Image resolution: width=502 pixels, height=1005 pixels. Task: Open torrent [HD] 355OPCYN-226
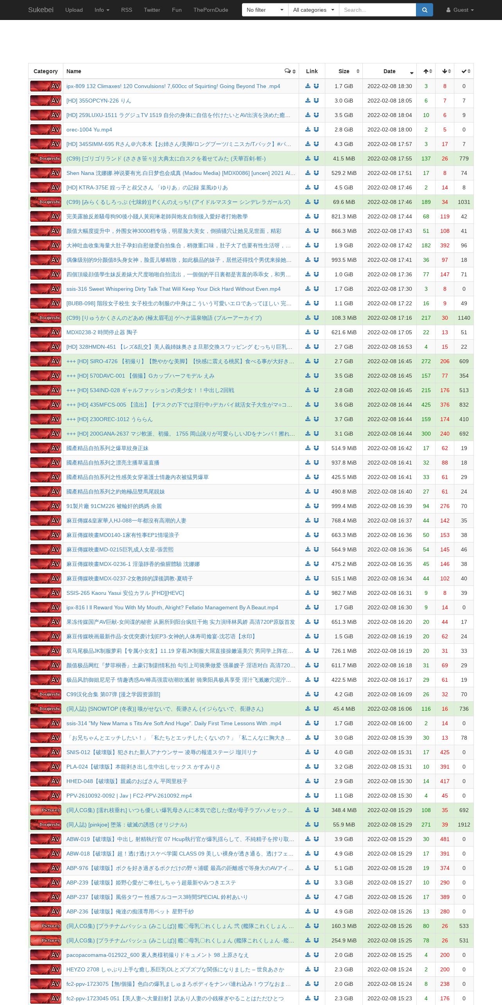99,101
